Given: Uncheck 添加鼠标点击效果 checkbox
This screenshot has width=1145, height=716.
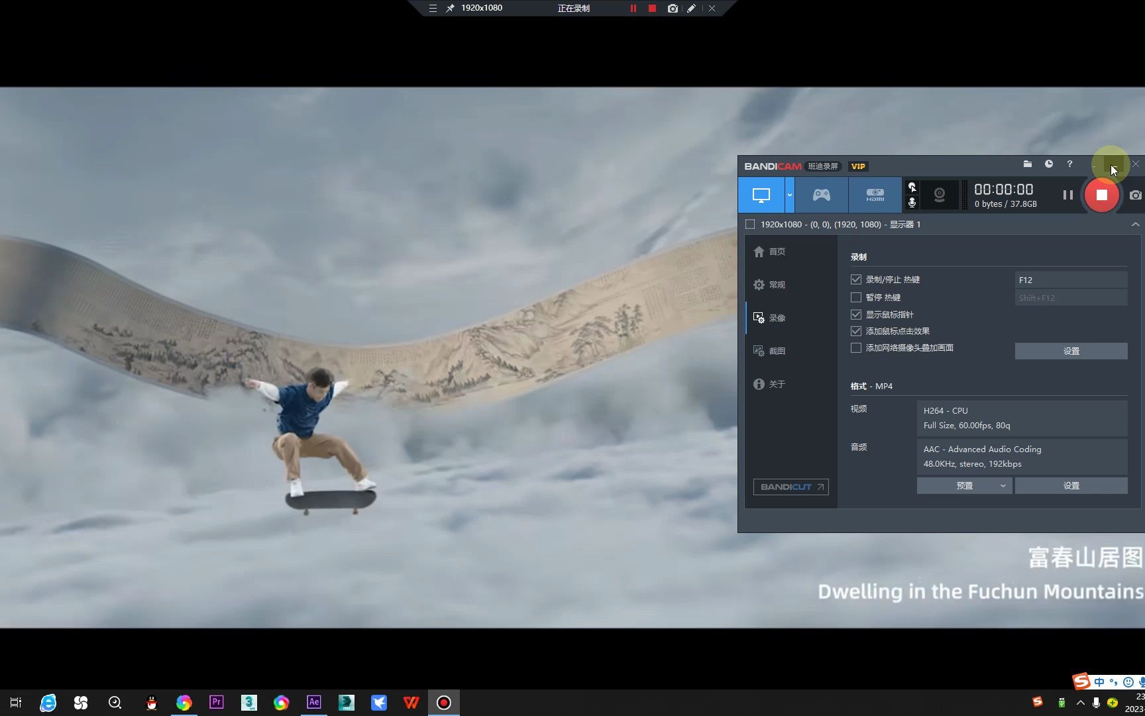Looking at the screenshot, I should [x=856, y=331].
